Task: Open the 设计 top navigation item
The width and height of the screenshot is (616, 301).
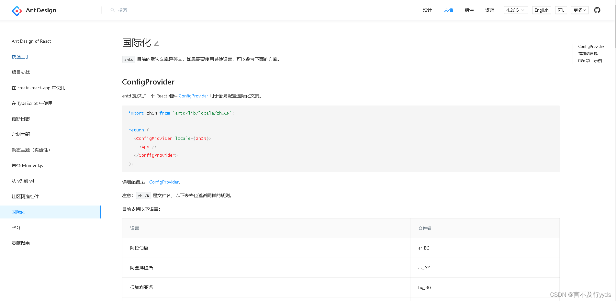Action: [428, 10]
